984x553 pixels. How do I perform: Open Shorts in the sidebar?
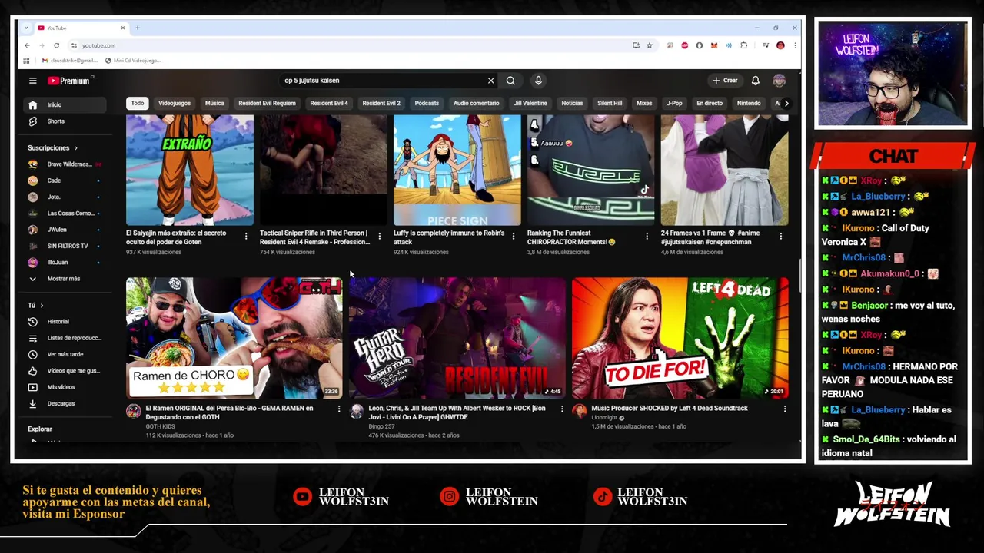tap(65, 121)
